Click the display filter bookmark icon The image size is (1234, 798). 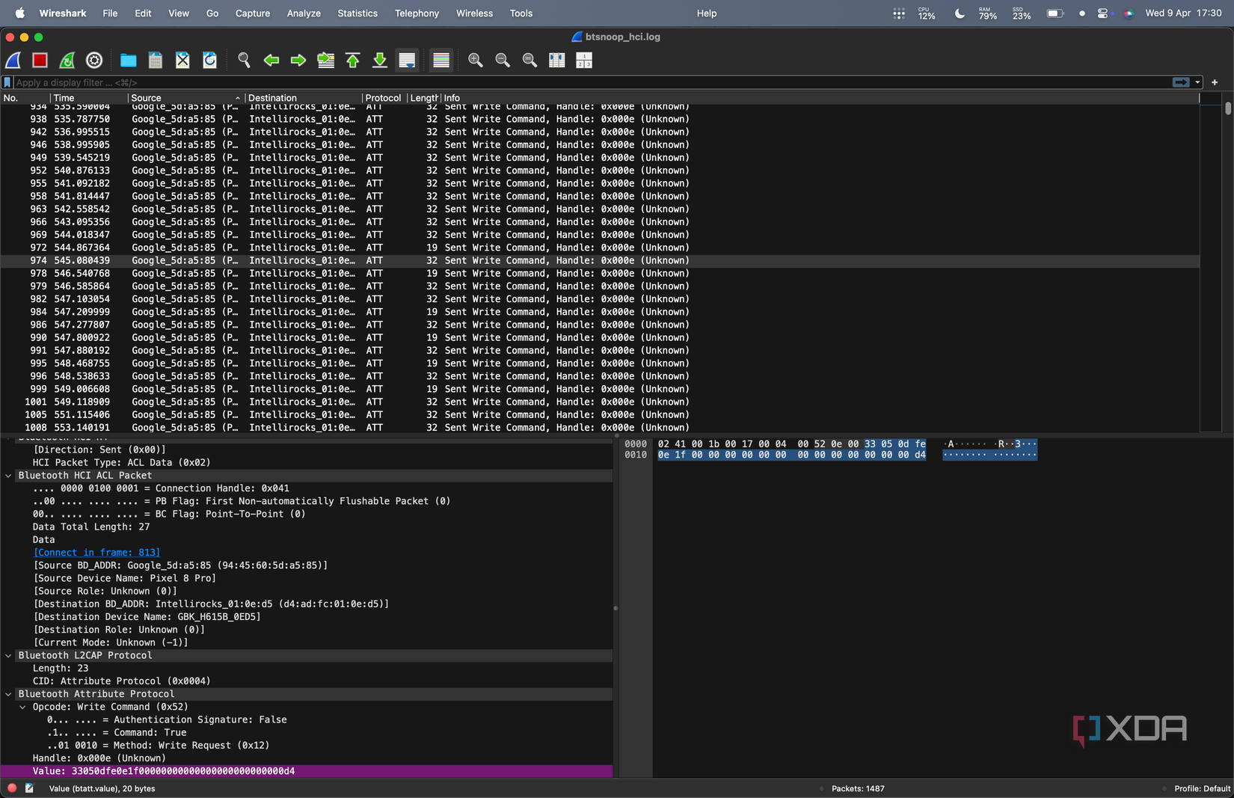click(x=7, y=82)
